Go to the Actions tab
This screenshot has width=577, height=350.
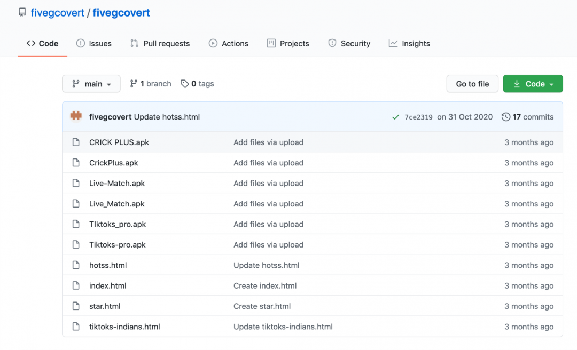click(229, 44)
